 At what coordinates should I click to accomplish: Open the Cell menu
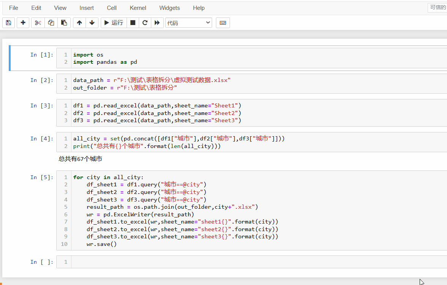112,8
